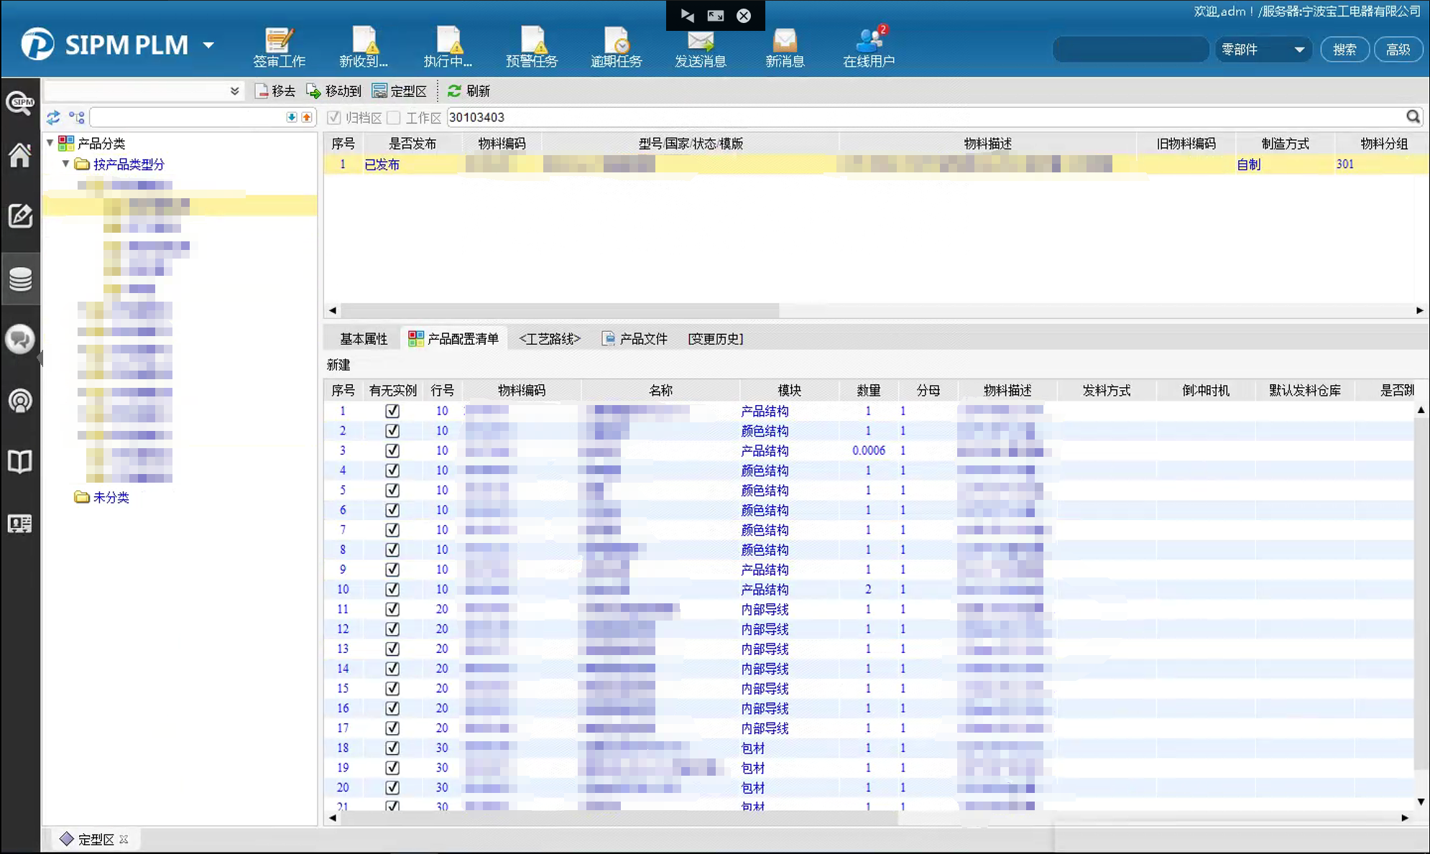Click the 搜索 search button

click(1344, 50)
